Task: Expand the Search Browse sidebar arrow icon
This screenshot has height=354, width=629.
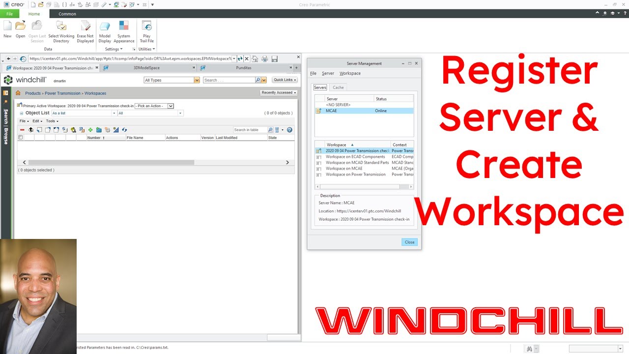Action: [x=6, y=92]
